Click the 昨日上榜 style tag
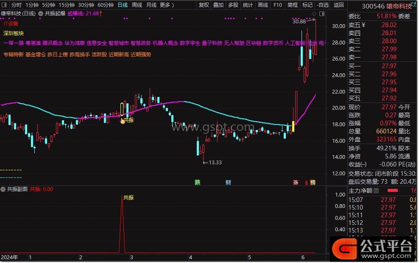This screenshot has width=419, height=263. pos(58,54)
